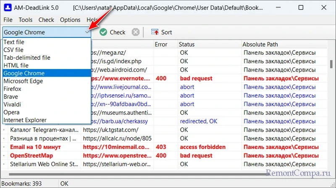Image resolution: width=336 pixels, height=188 pixels.
Task: Select Opera from browser list
Action: coord(12,112)
